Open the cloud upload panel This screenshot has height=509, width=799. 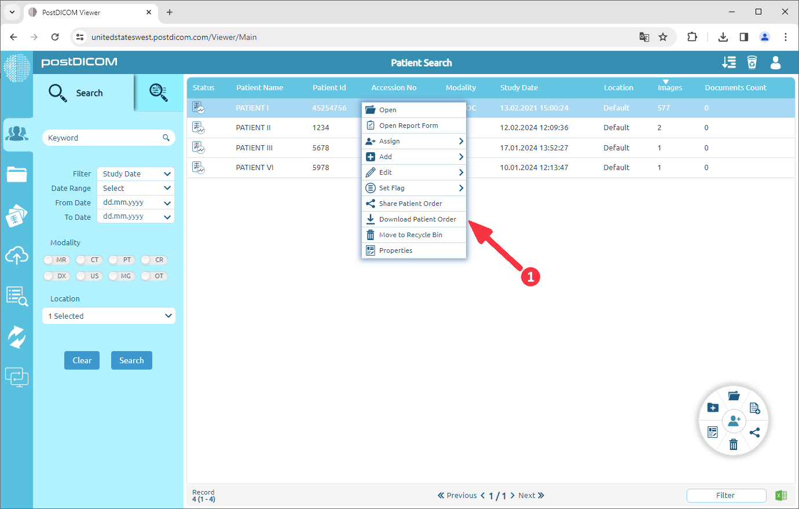[17, 256]
